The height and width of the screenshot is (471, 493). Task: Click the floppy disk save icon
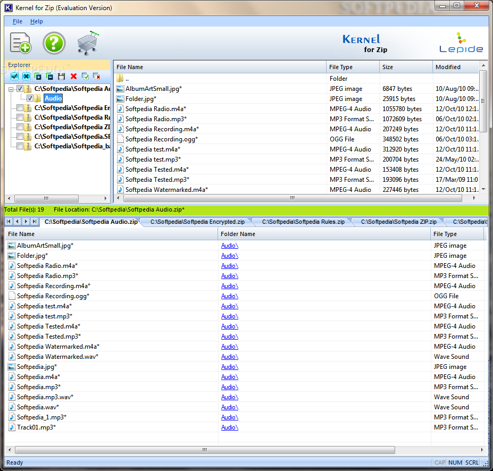coord(61,77)
